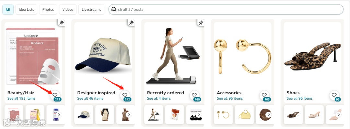Like the Beauty/Hair idea list heart
Screen dimensions: 350x129
click(x=55, y=95)
